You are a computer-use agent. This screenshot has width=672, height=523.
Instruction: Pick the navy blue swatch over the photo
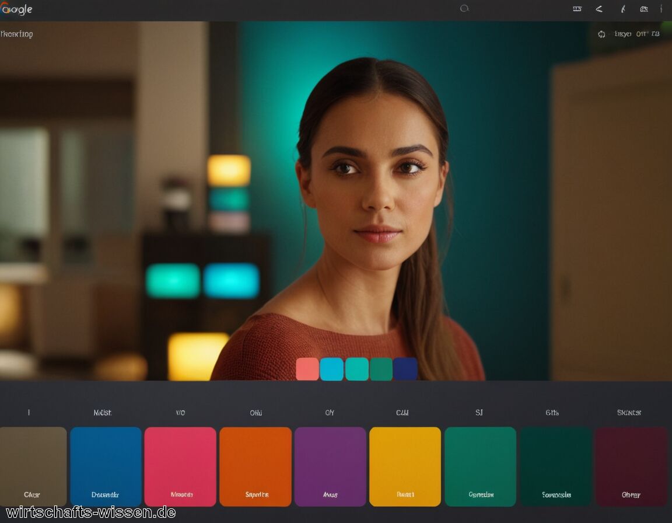(x=405, y=369)
